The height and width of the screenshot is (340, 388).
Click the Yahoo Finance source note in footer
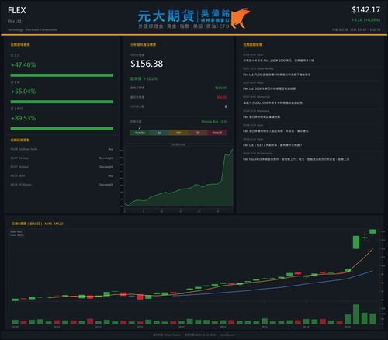167,335
